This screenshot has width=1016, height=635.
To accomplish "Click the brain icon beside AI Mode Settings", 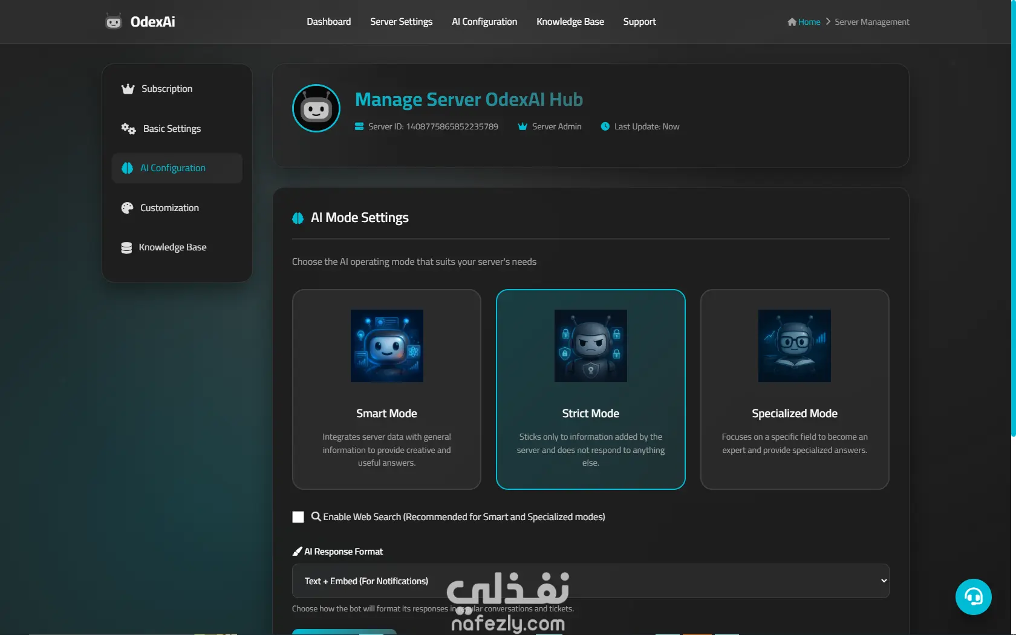I will 298,218.
